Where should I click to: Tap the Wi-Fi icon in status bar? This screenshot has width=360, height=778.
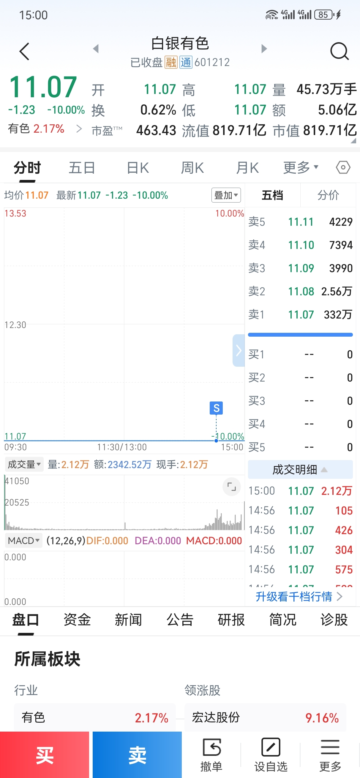coord(271,15)
